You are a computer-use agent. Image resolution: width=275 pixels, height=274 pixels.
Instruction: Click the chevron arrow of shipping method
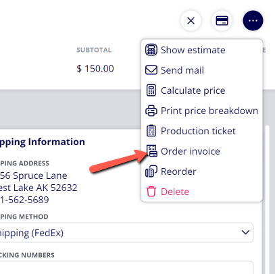click(x=245, y=232)
